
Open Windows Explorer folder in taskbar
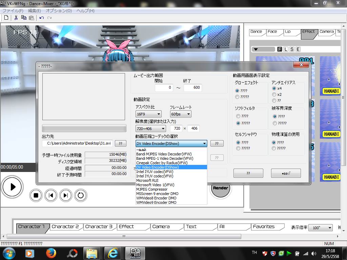click(91, 253)
